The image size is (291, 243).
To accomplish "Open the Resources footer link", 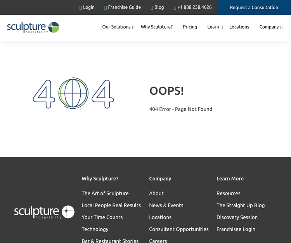I will click(228, 193).
